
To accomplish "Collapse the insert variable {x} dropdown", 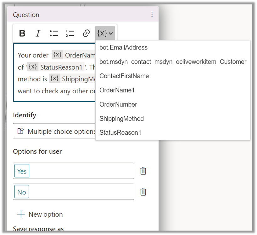I will tap(105, 33).
